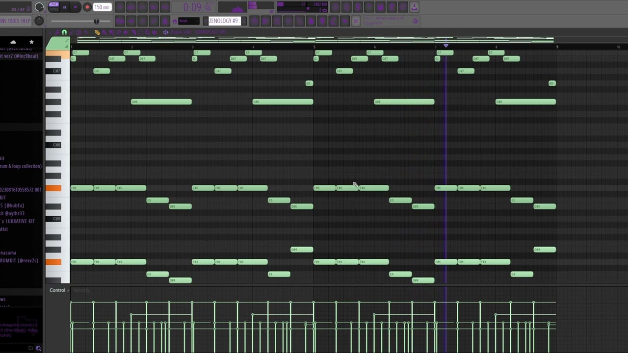The width and height of the screenshot is (628, 353).
Task: Adjust the main volume knob
Action: pos(39,7)
